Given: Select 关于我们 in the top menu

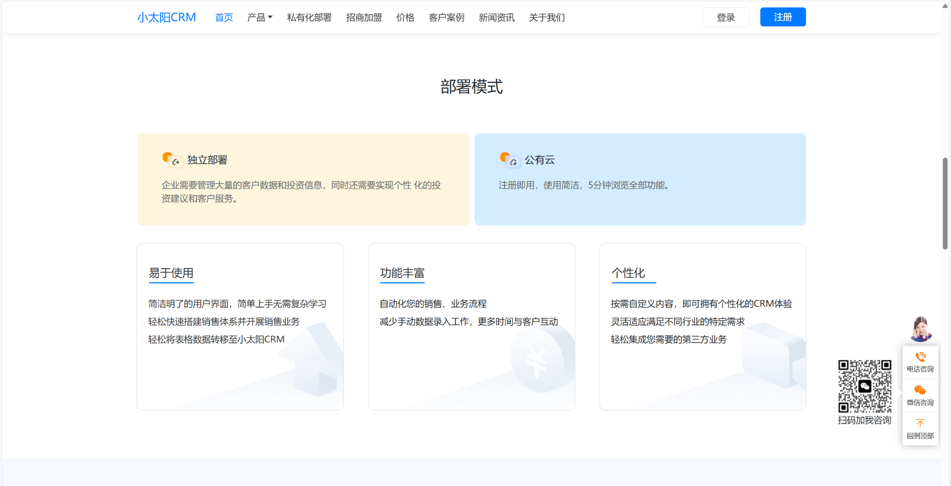Looking at the screenshot, I should tap(546, 17).
